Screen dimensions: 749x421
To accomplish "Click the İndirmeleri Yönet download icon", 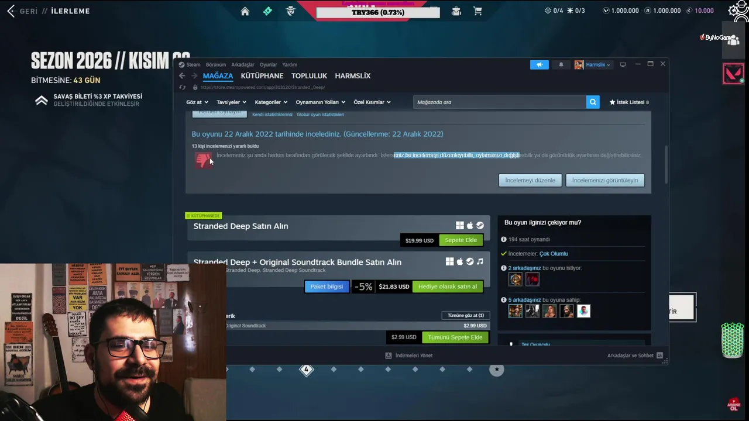I will click(x=388, y=356).
